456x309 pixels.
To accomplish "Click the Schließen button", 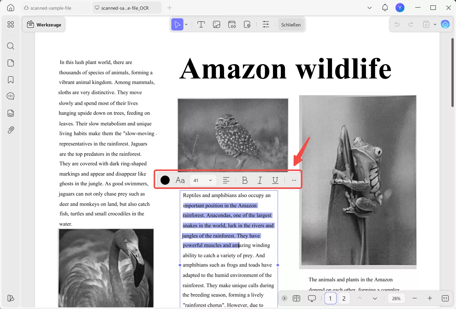I will [291, 25].
